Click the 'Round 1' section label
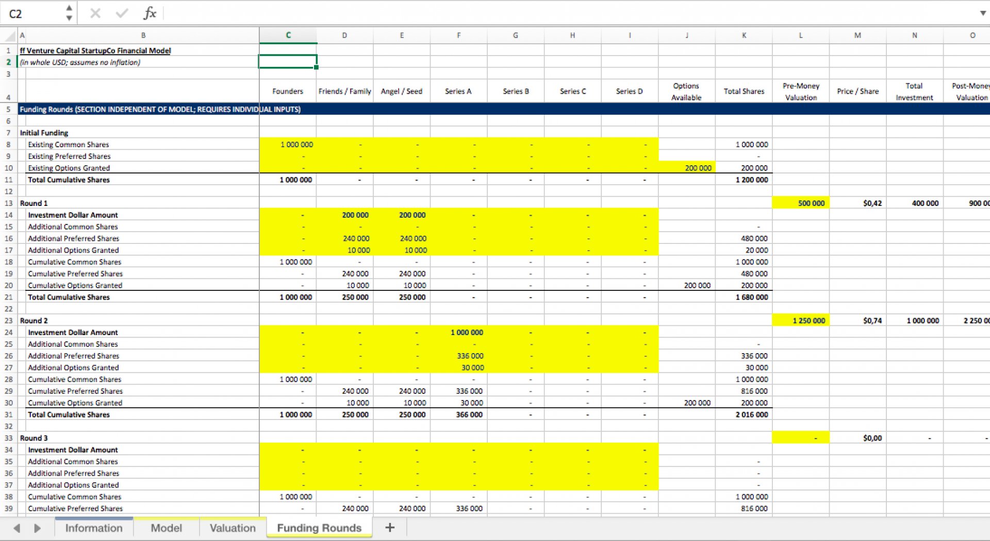 [x=34, y=203]
